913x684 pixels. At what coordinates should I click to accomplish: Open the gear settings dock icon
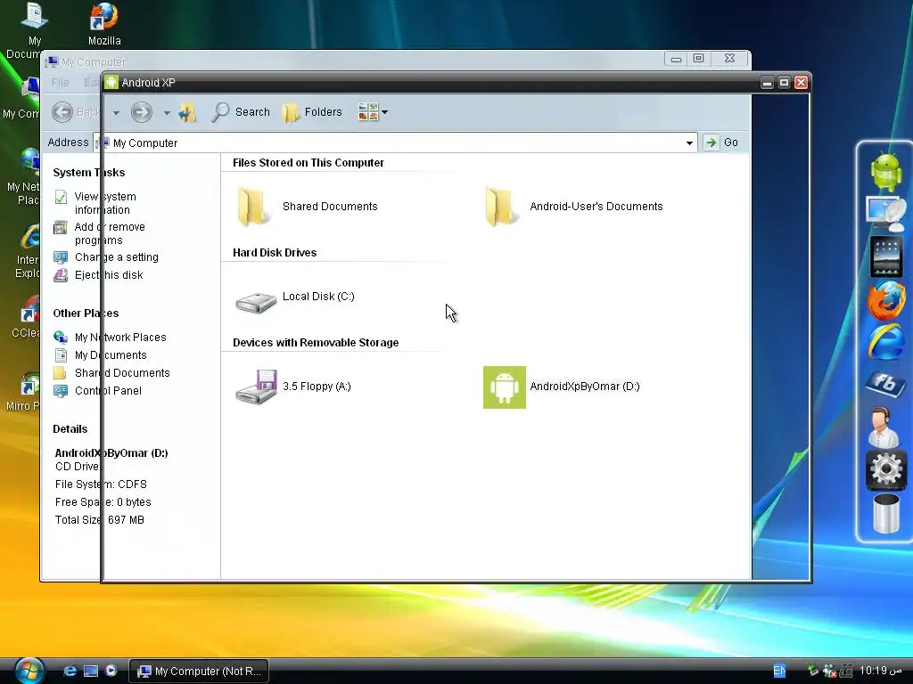[x=886, y=469]
